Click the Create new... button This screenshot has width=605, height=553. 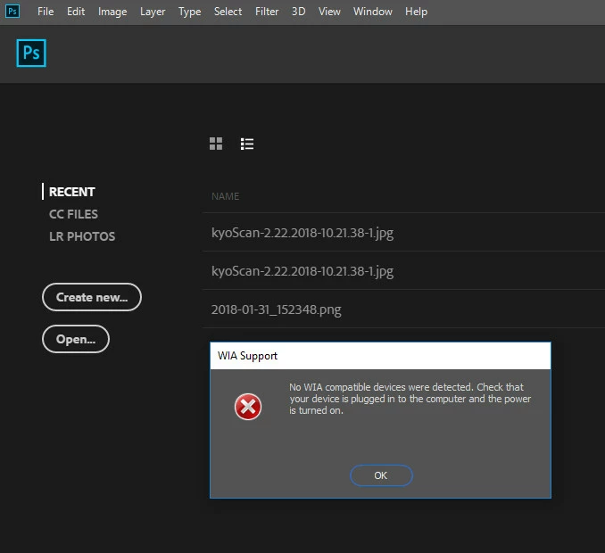point(92,297)
